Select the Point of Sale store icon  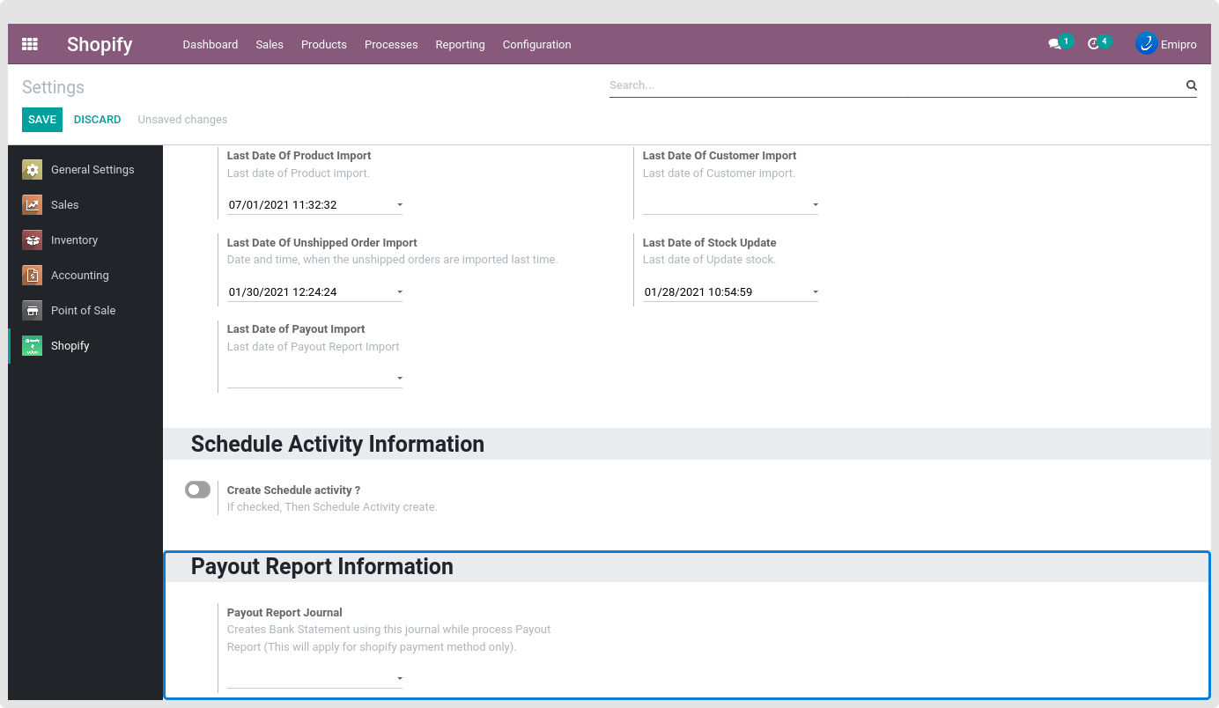point(33,311)
